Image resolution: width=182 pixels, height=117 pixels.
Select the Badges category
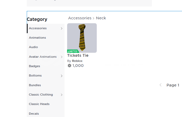tap(34, 66)
